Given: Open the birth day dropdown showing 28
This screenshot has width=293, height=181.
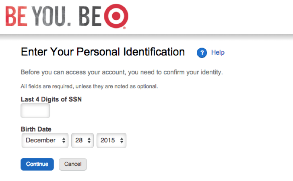Looking at the screenshot, I should tap(83, 140).
